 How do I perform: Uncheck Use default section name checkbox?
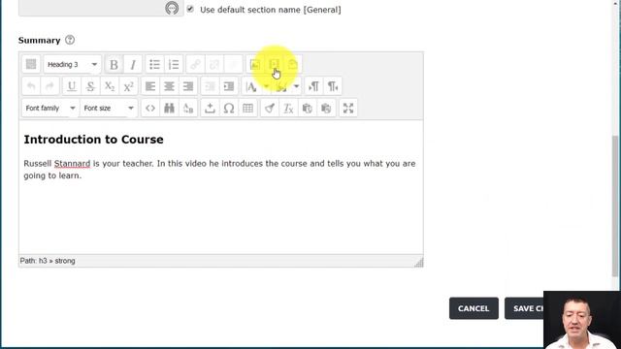[190, 9]
